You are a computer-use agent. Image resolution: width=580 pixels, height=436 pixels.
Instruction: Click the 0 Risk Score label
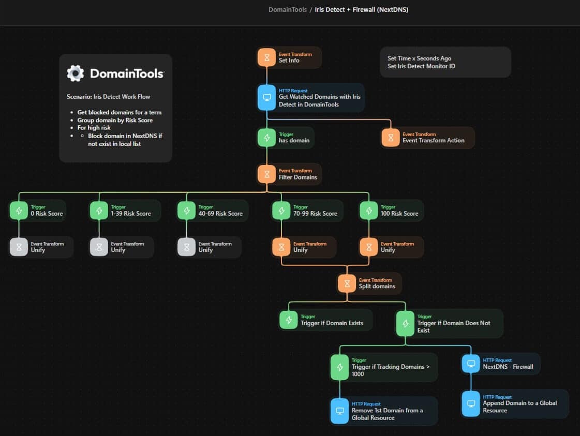coord(47,214)
